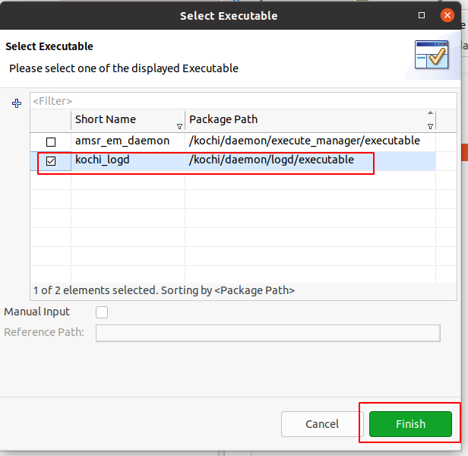The width and height of the screenshot is (468, 456).
Task: Click the green Finish button
Action: pyautogui.click(x=410, y=424)
